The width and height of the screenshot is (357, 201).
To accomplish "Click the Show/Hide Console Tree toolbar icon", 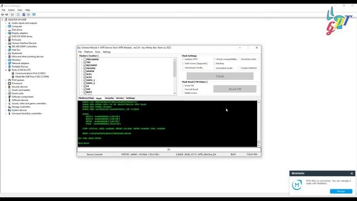I will [x=12, y=15].
